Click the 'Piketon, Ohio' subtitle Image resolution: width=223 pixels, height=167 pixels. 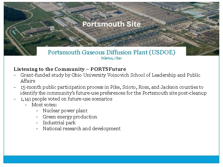tap(111, 58)
